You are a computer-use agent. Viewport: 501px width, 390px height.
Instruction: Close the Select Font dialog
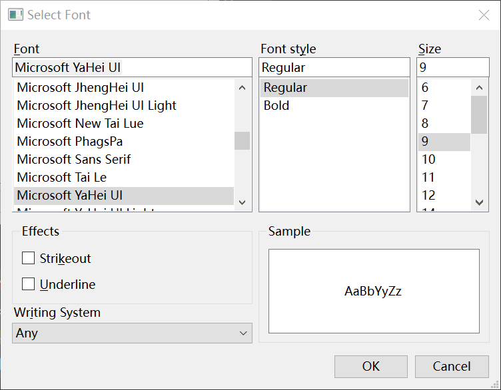(484, 15)
